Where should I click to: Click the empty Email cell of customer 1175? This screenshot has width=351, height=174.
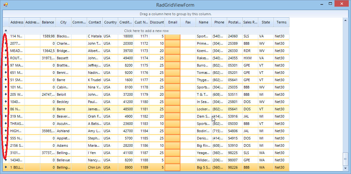(x=172, y=65)
